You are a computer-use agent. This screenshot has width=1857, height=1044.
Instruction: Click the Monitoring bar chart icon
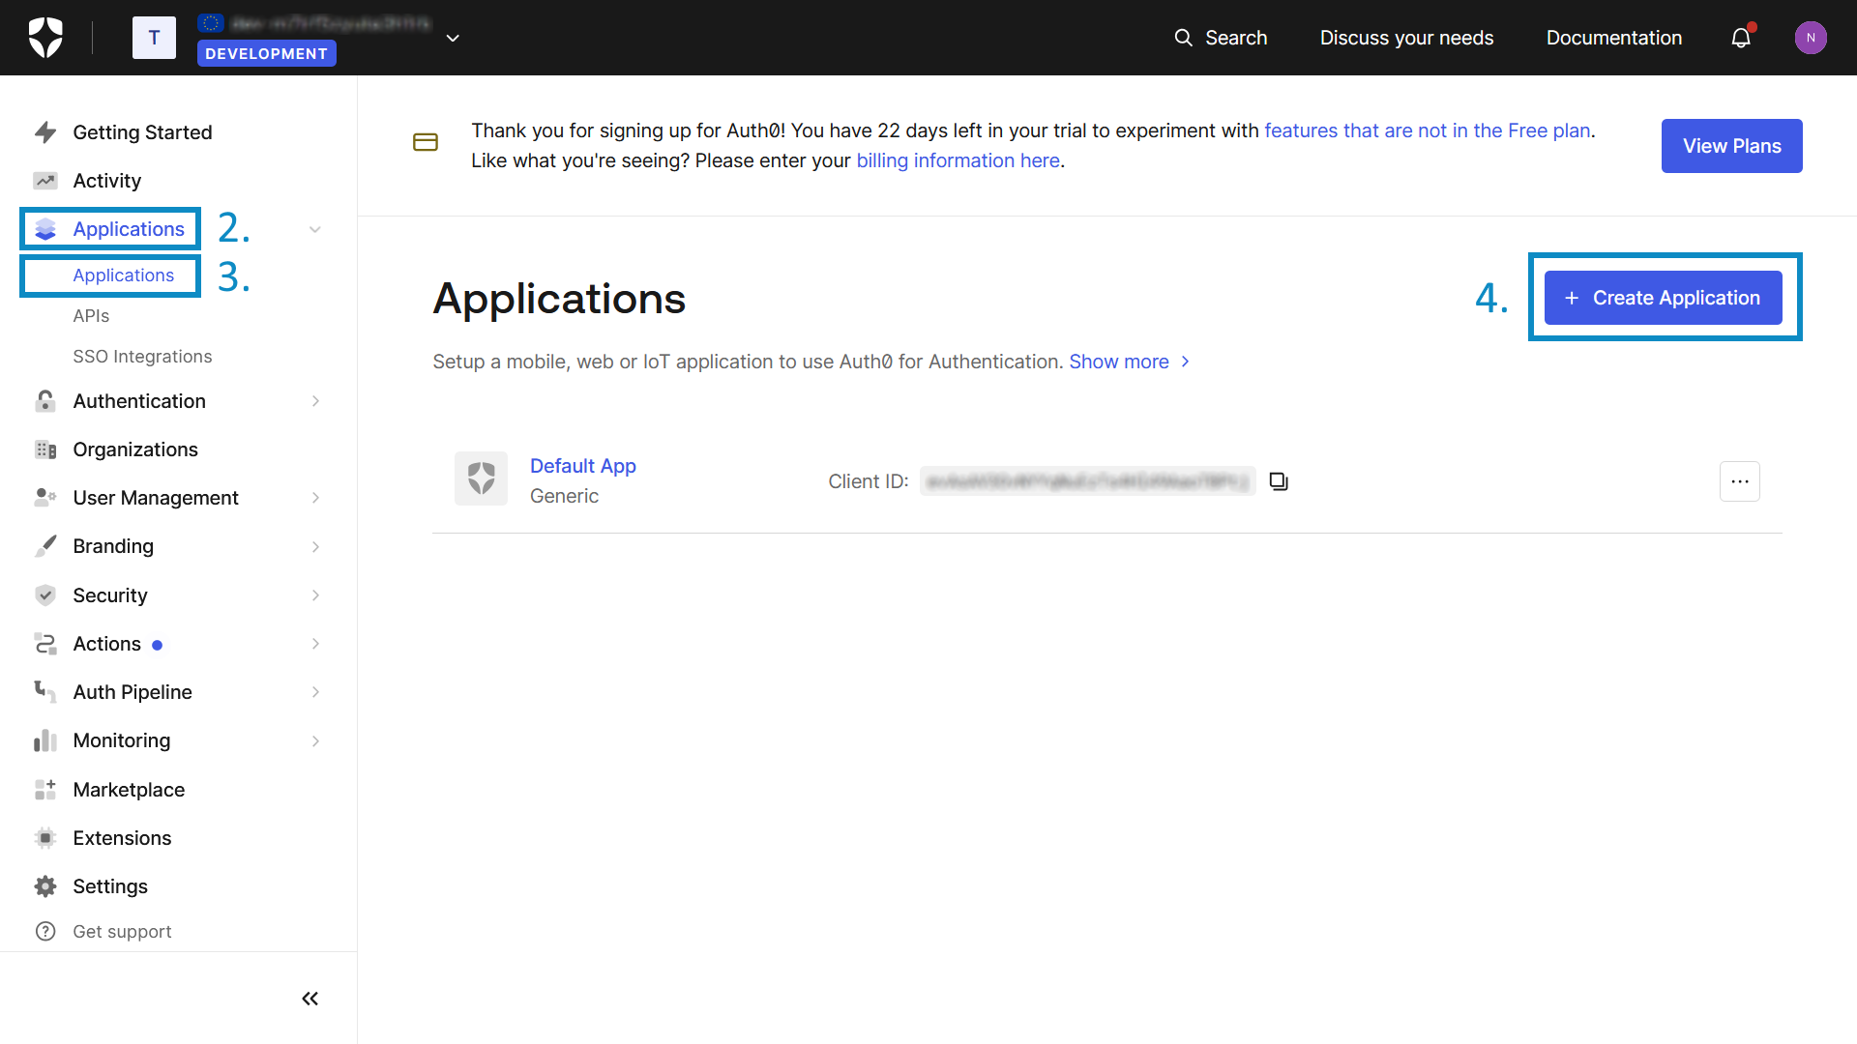pyautogui.click(x=45, y=740)
